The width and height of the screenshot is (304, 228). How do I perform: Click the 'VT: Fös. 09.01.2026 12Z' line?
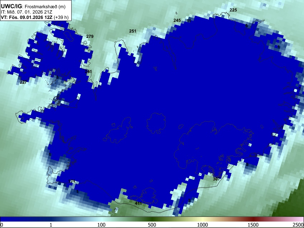[x=26, y=17]
